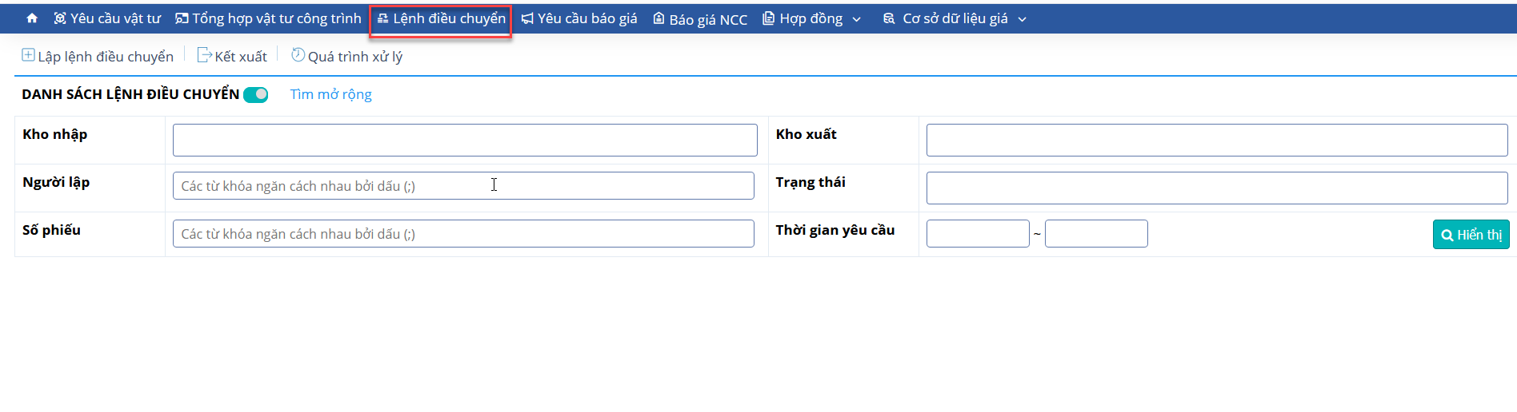The height and width of the screenshot is (412, 1517).
Task: Open the Kho xuất selection field
Action: click(x=1217, y=140)
